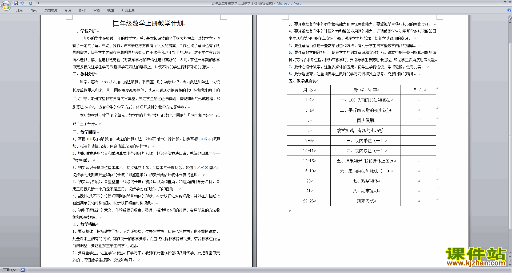Open the round Office button menu
The image size is (512, 273).
pyautogui.click(x=6, y=5)
